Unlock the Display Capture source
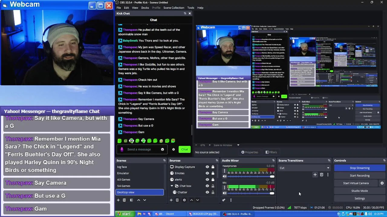 pyautogui.click(x=213, y=167)
